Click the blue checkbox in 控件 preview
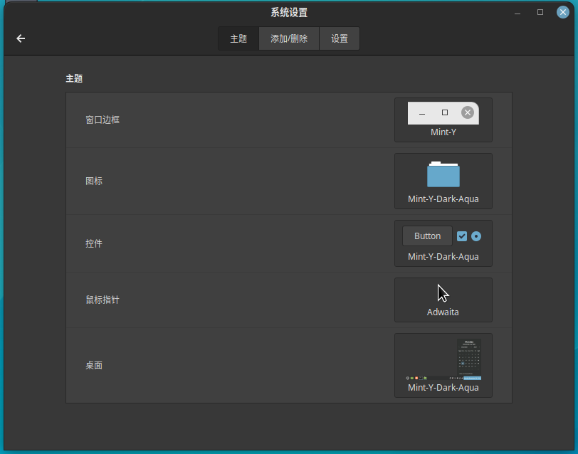The width and height of the screenshot is (578, 454). tap(462, 236)
